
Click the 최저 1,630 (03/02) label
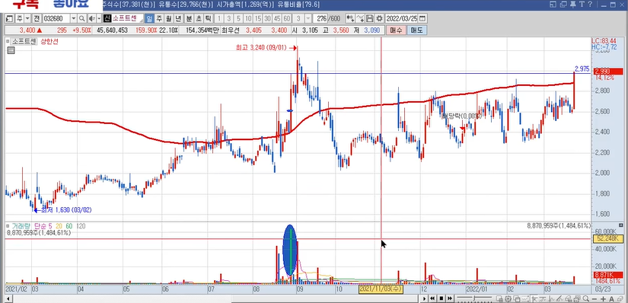point(66,209)
